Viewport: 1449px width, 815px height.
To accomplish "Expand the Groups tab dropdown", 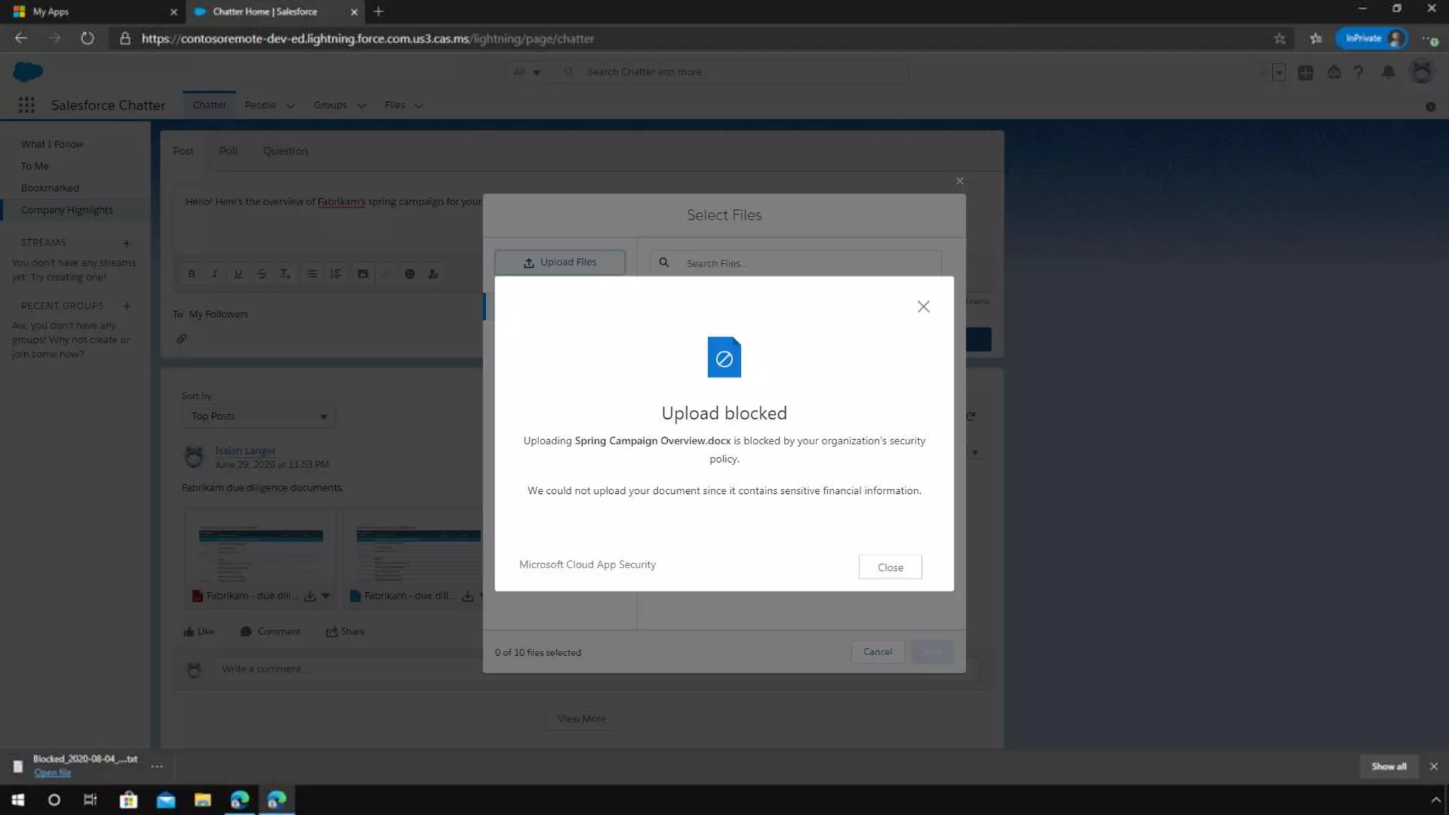I will point(362,105).
